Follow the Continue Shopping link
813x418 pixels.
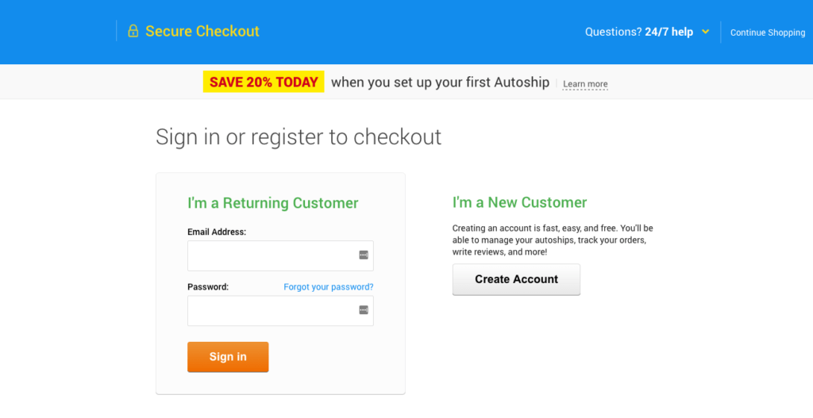click(768, 32)
